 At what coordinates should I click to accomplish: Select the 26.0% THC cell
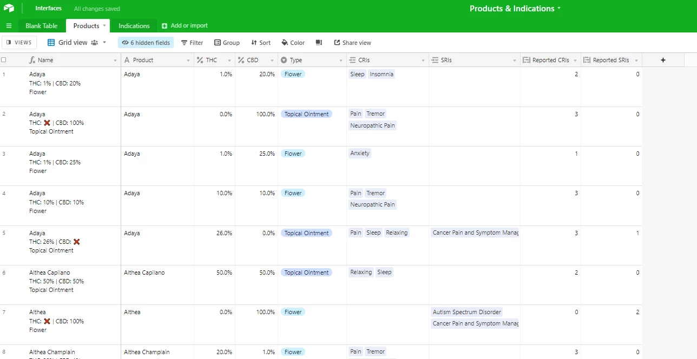[x=214, y=245]
